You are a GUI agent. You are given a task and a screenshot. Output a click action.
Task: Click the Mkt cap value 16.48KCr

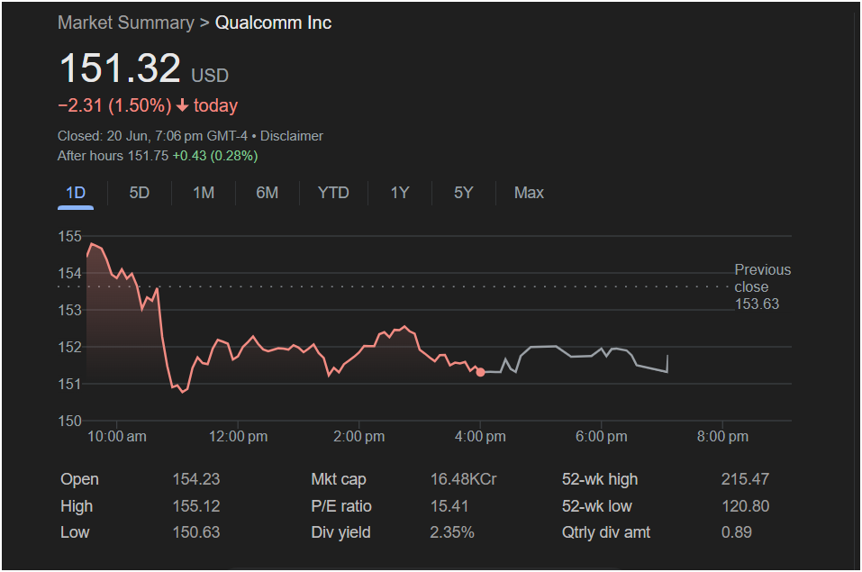[464, 479]
